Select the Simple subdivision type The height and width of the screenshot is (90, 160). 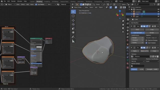152,33
